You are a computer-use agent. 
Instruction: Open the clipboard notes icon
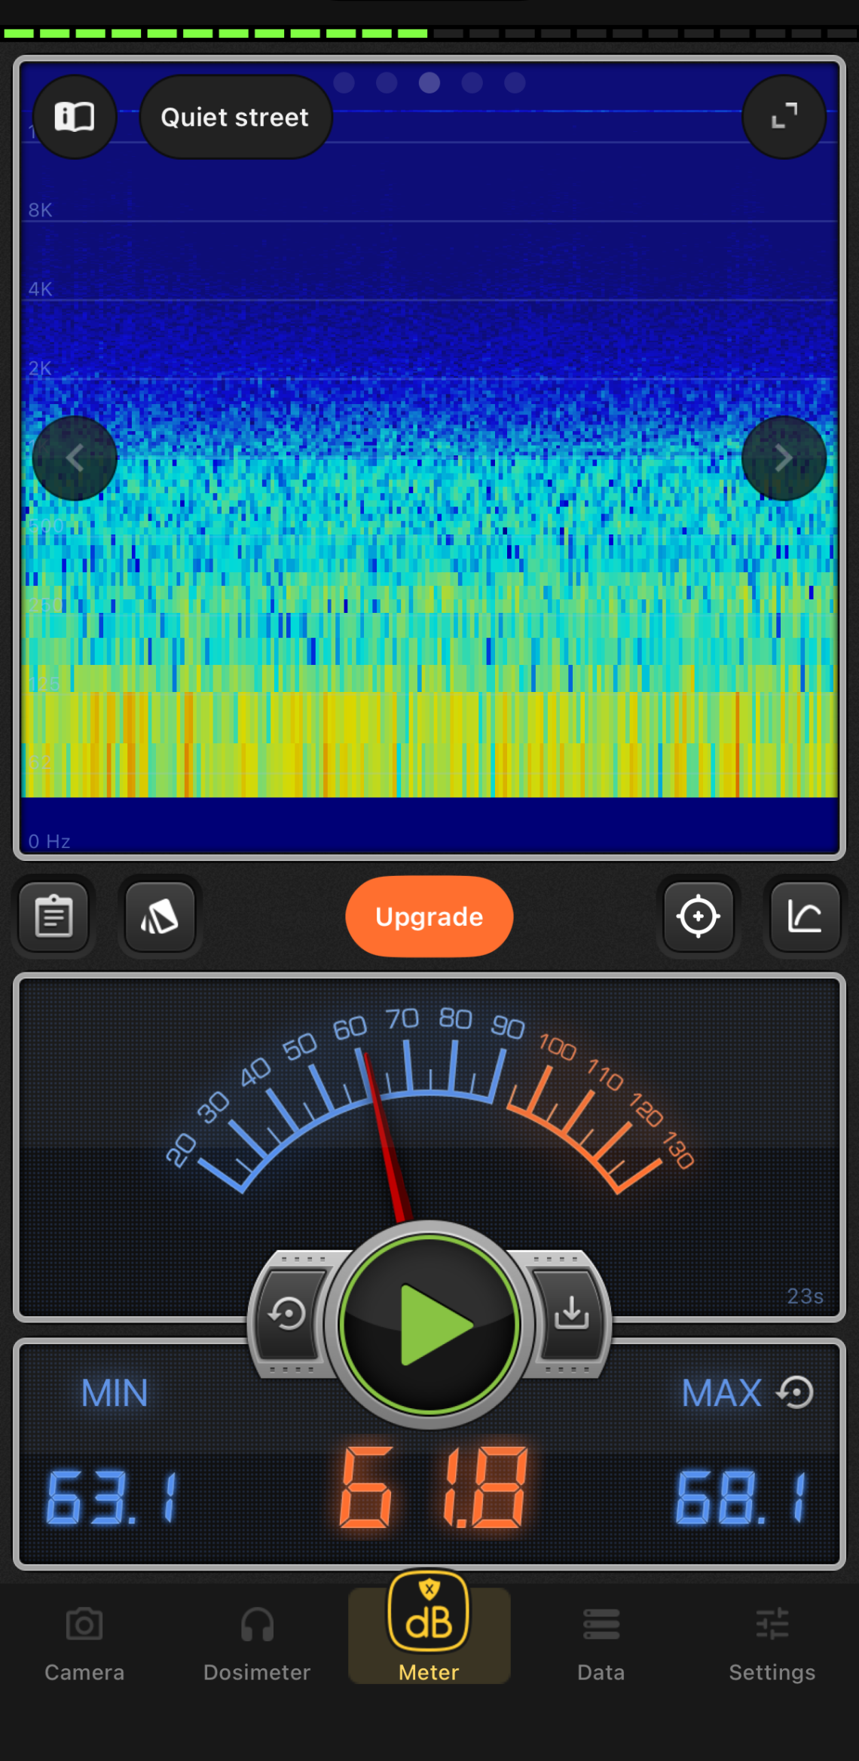(54, 917)
